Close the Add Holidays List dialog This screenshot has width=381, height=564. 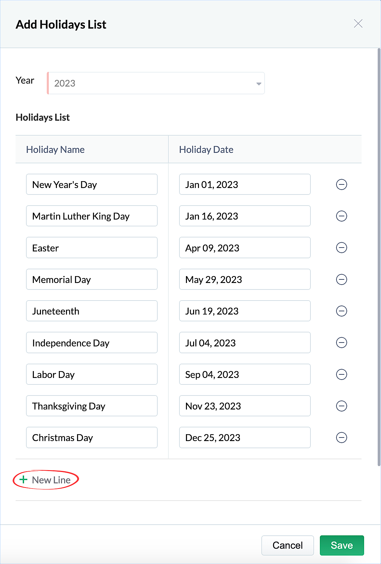pos(358,23)
